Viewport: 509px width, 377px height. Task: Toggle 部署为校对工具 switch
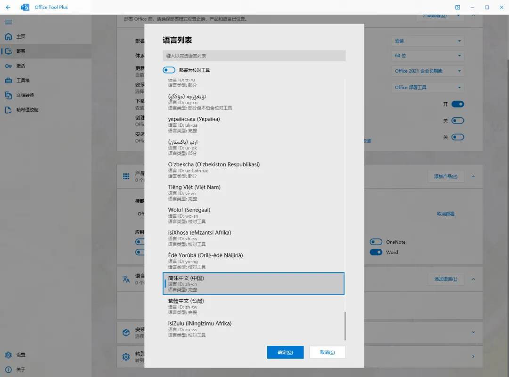point(169,70)
